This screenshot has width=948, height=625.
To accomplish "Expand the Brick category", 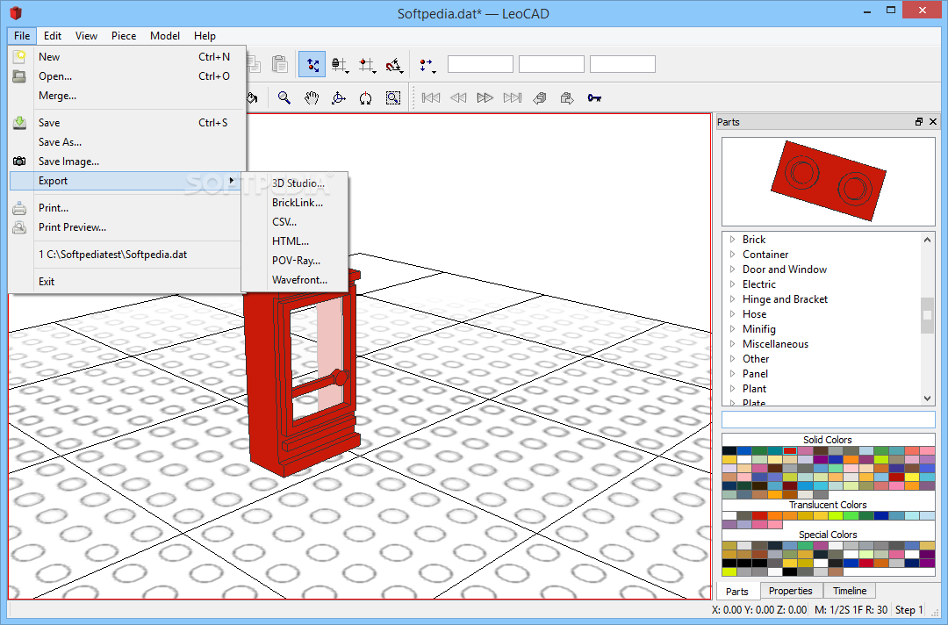I will tap(732, 240).
